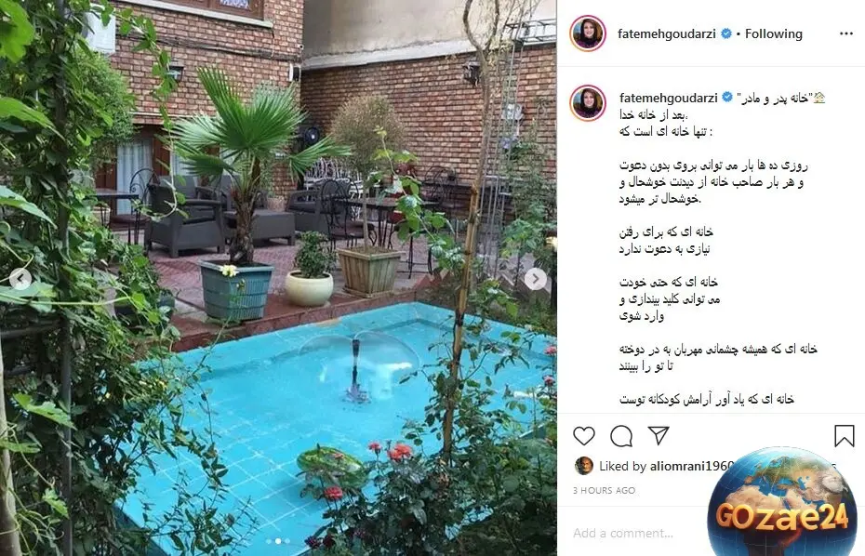Click the garden pool photo
865x556 pixels.
pos(278,278)
